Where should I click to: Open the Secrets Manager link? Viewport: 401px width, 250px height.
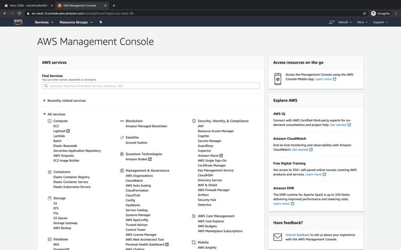coord(210,141)
